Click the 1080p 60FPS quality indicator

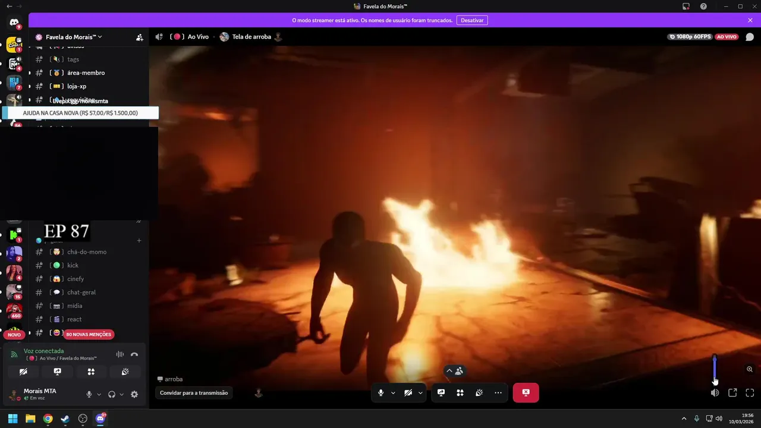point(690,37)
